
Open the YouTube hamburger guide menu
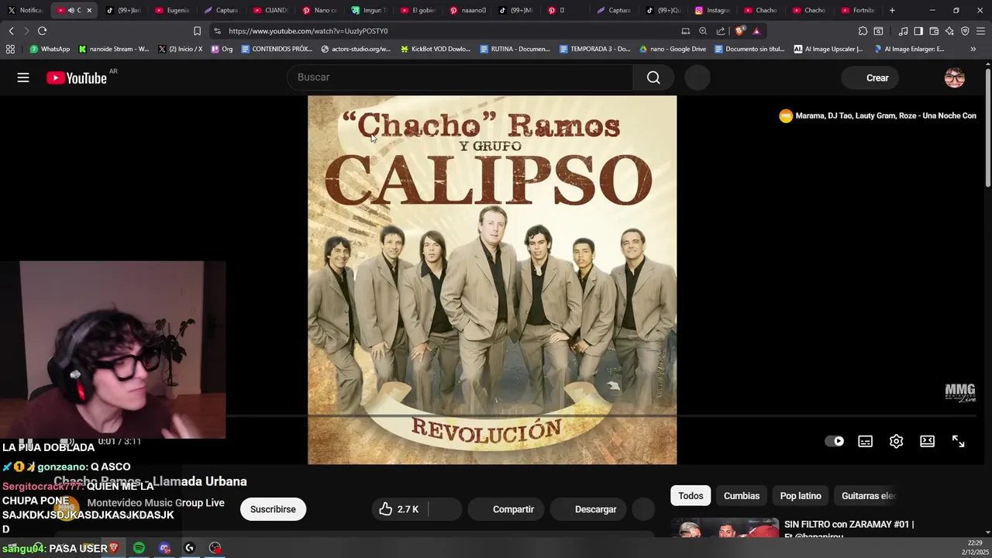point(23,77)
